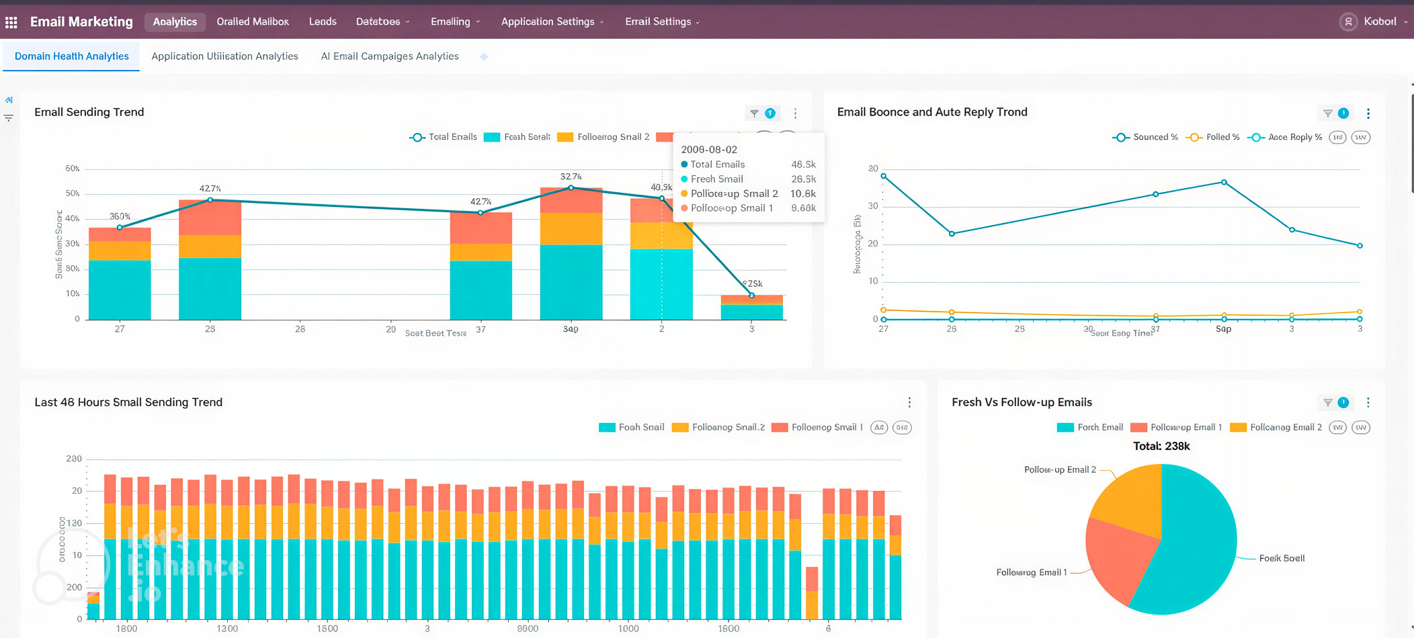Switch to the AI Email Campaiges Analytics tab
This screenshot has width=1414, height=638.
390,56
